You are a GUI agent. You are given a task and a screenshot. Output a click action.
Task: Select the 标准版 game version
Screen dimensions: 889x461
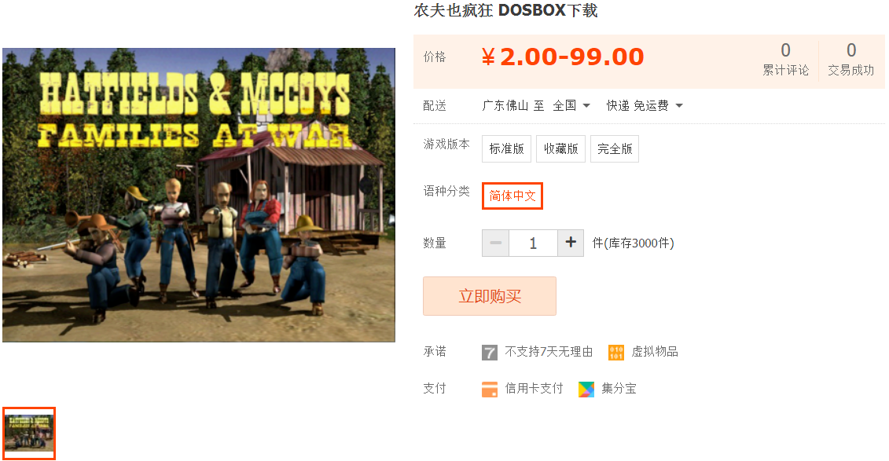coord(506,149)
